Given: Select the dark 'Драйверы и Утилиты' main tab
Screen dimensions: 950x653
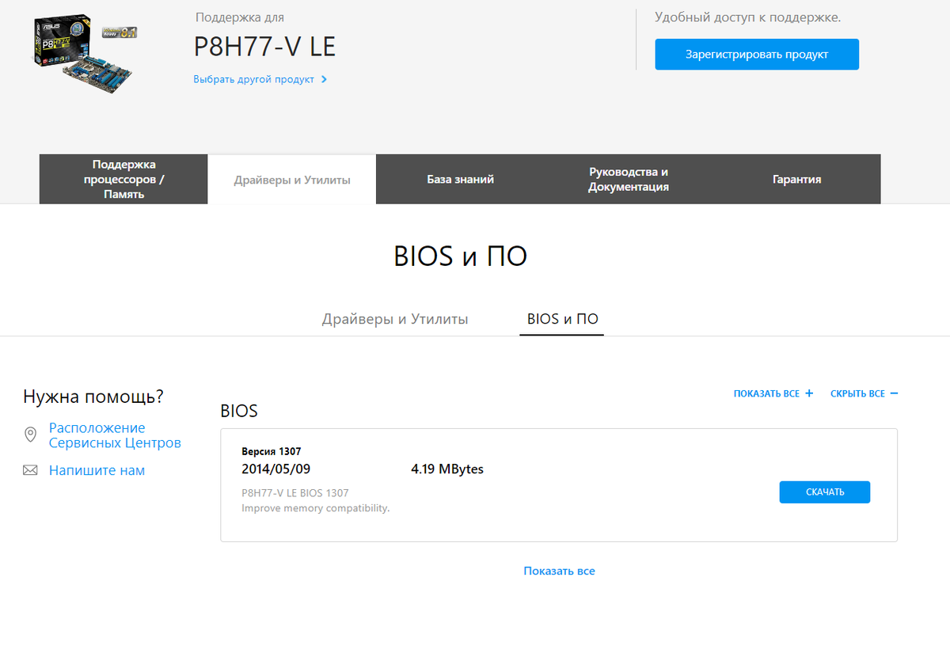Looking at the screenshot, I should coord(292,180).
